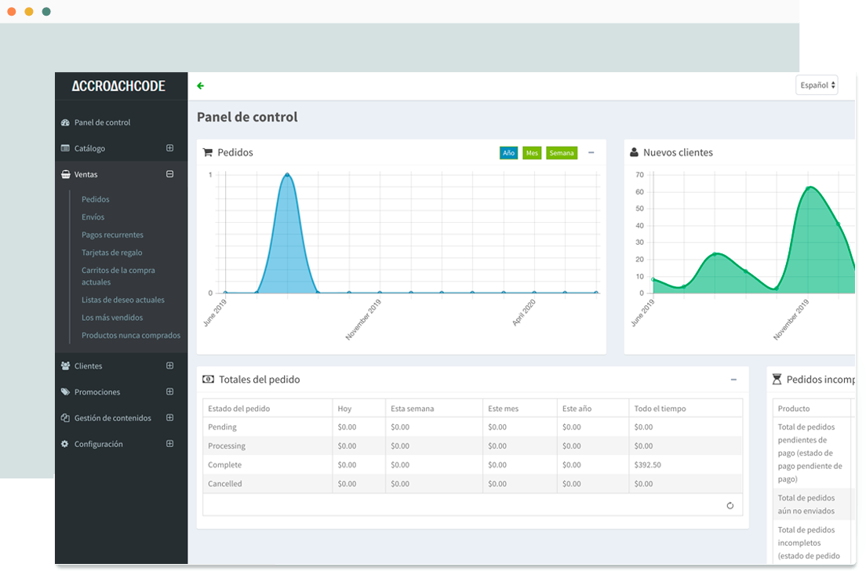
Task: Open the Español language dropdown
Action: point(817,85)
